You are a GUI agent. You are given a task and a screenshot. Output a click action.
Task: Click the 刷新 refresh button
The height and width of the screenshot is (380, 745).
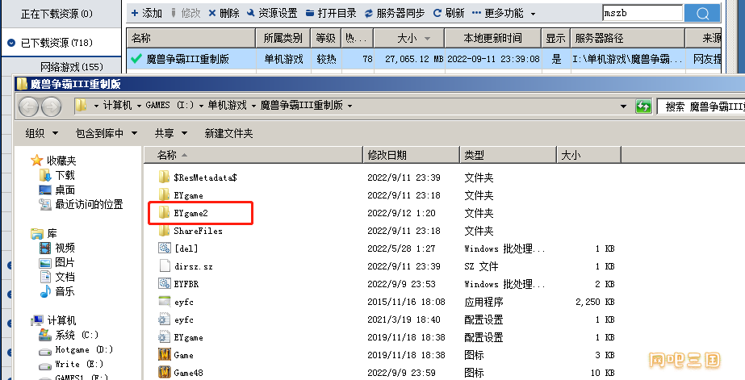point(449,13)
